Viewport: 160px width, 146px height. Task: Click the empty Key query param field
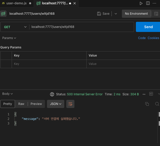(49, 64)
